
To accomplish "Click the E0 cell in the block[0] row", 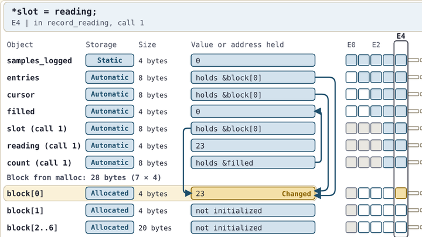I will (x=352, y=193).
